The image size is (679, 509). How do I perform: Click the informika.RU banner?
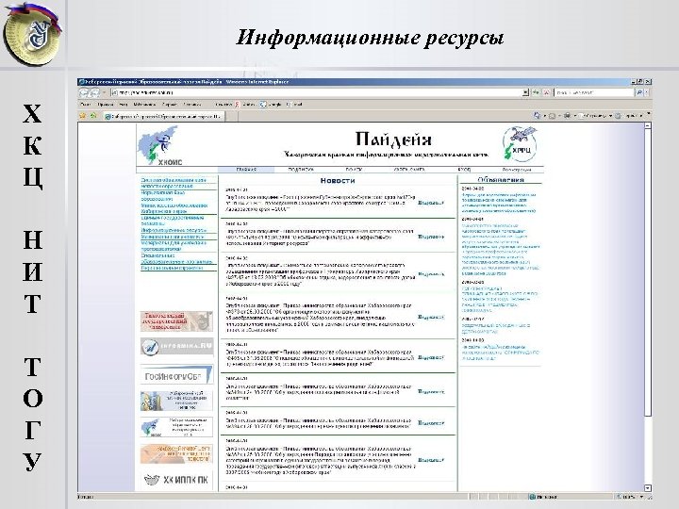click(x=176, y=347)
